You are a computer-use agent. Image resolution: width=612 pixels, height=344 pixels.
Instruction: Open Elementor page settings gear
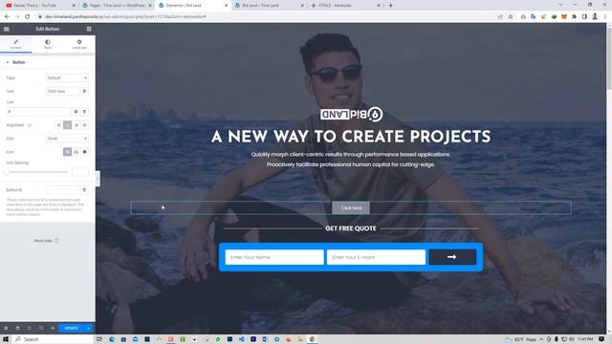point(6,328)
